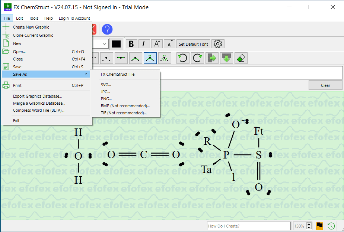Select Create New Graphic
344x232 pixels.
tap(46, 27)
